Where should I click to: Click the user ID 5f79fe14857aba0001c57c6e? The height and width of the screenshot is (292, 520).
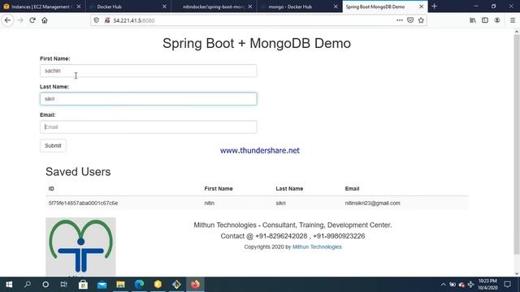pos(83,204)
